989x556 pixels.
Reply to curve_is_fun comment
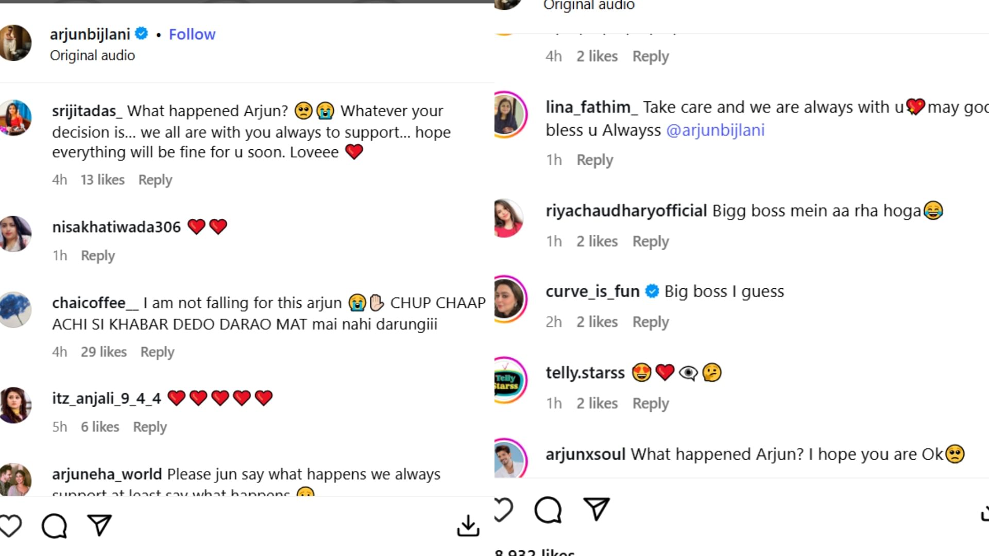click(x=651, y=322)
